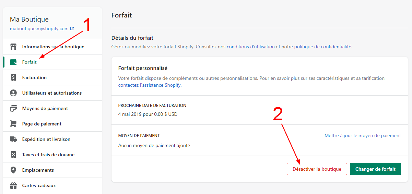Click the contactez l'assistance Shopify link

click(x=149, y=85)
